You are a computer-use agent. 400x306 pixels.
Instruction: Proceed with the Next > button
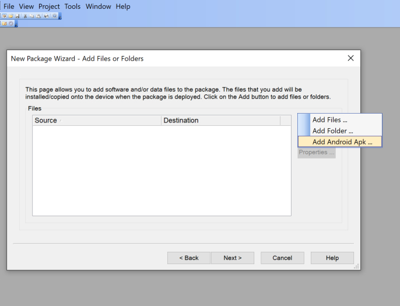tap(233, 258)
